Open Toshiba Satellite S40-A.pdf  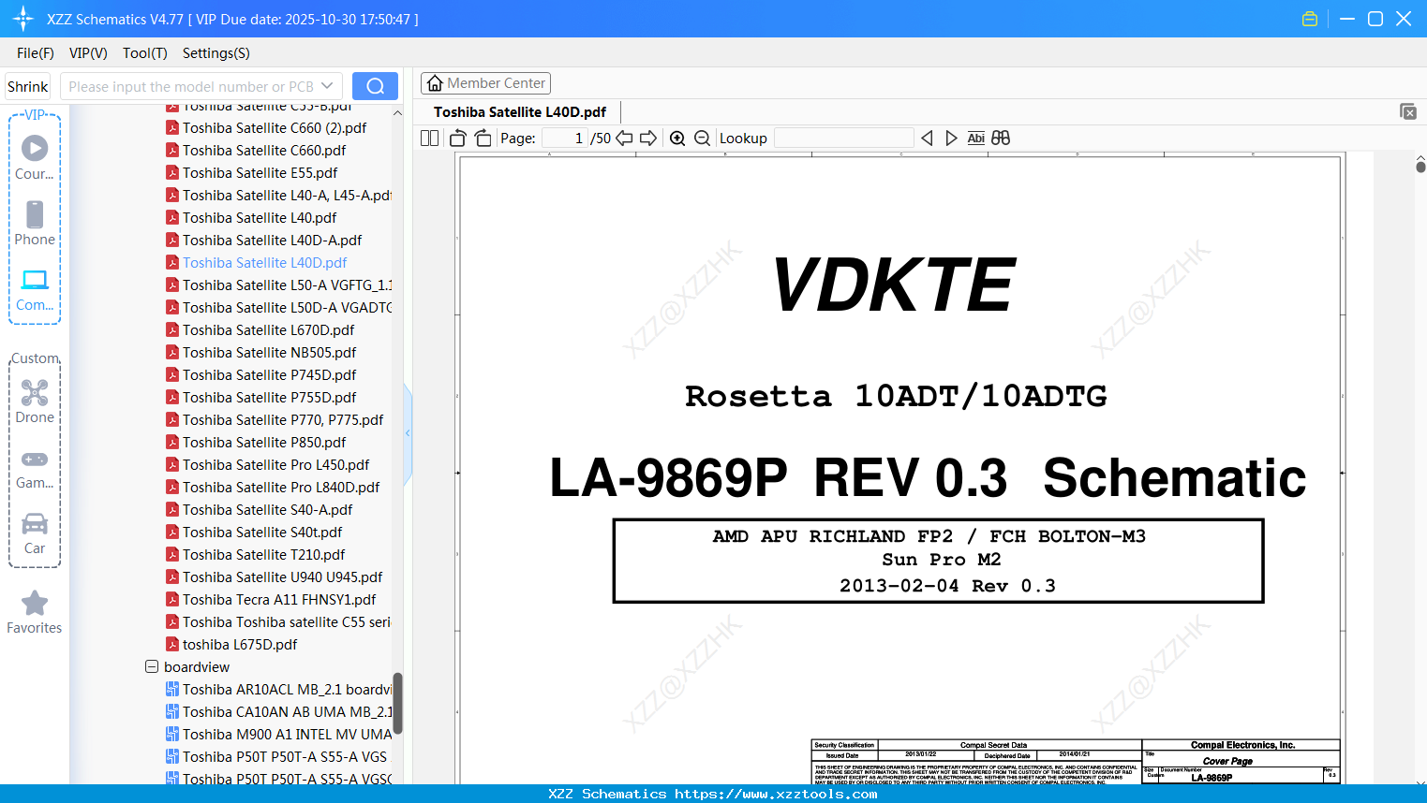[267, 510]
